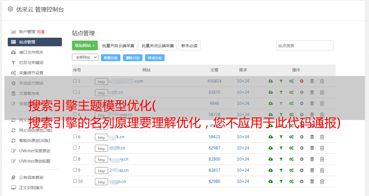Delete site in row 7 via trash icon
Screen dimensions: 369x196
pos(322,148)
